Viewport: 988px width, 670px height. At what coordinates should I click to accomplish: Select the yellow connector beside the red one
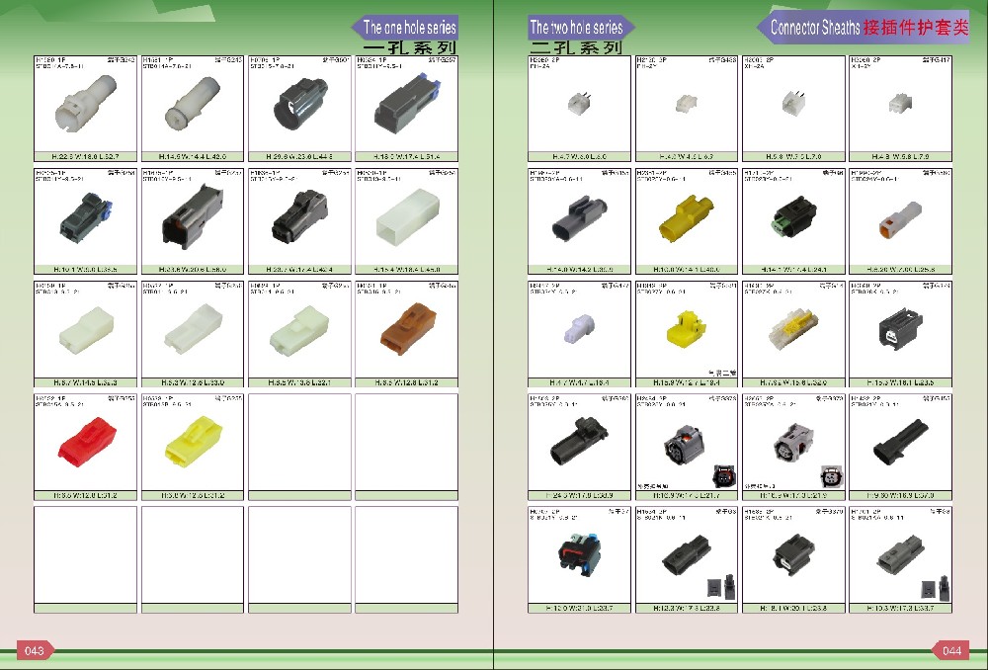pos(194,441)
